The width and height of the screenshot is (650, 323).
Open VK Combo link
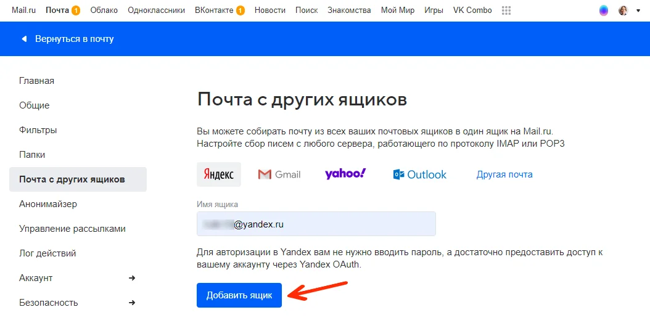point(472,10)
